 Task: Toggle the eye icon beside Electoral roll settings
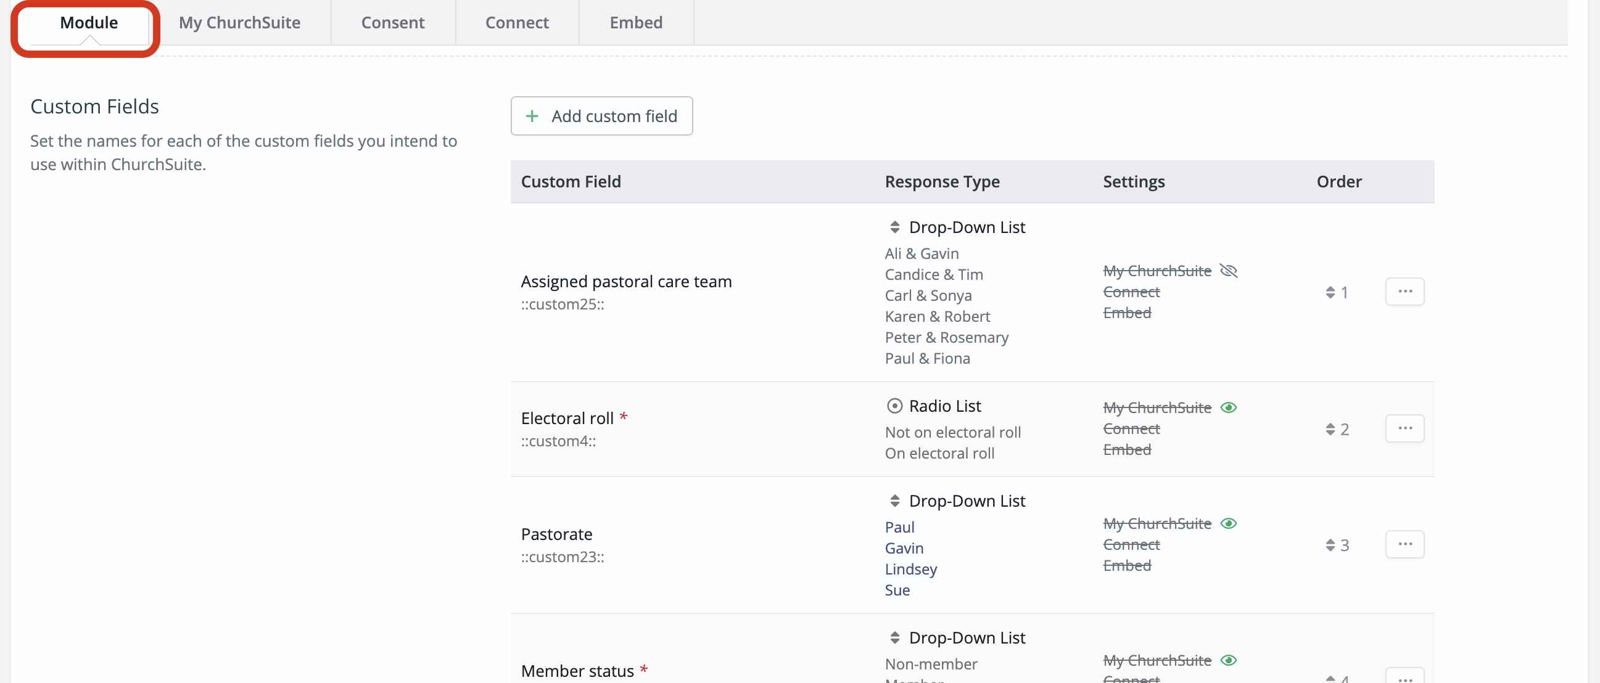tap(1229, 407)
